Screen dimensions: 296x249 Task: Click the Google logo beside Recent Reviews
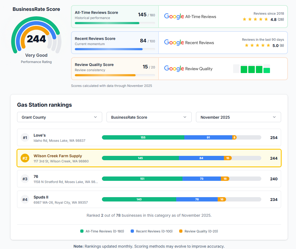pos(174,43)
